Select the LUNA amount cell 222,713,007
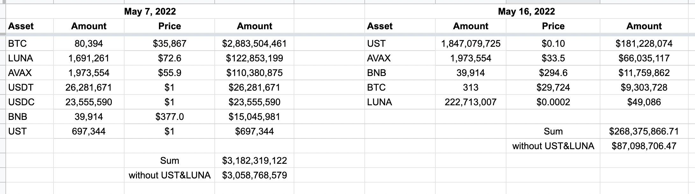 [x=470, y=102]
